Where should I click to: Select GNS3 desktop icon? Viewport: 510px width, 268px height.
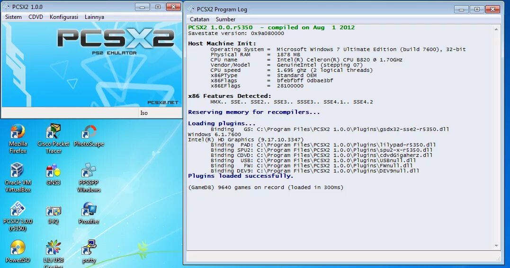click(x=54, y=174)
